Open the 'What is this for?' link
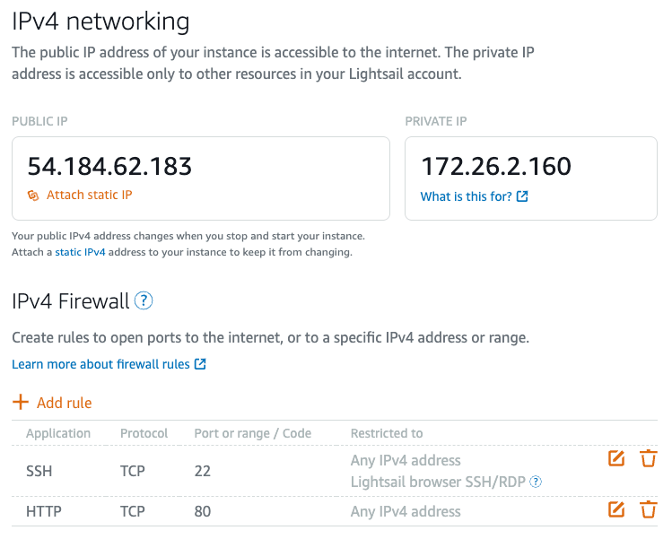Screen dimensions: 672x539 click(x=466, y=196)
